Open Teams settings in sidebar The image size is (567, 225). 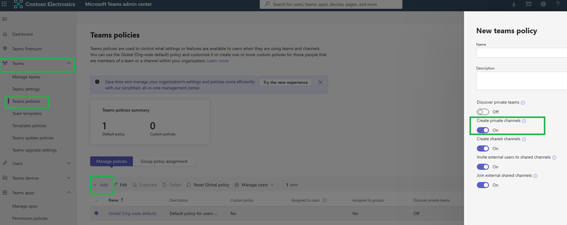coord(26,89)
